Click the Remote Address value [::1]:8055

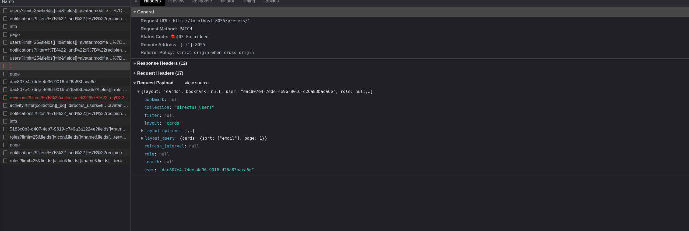pyautogui.click(x=193, y=45)
